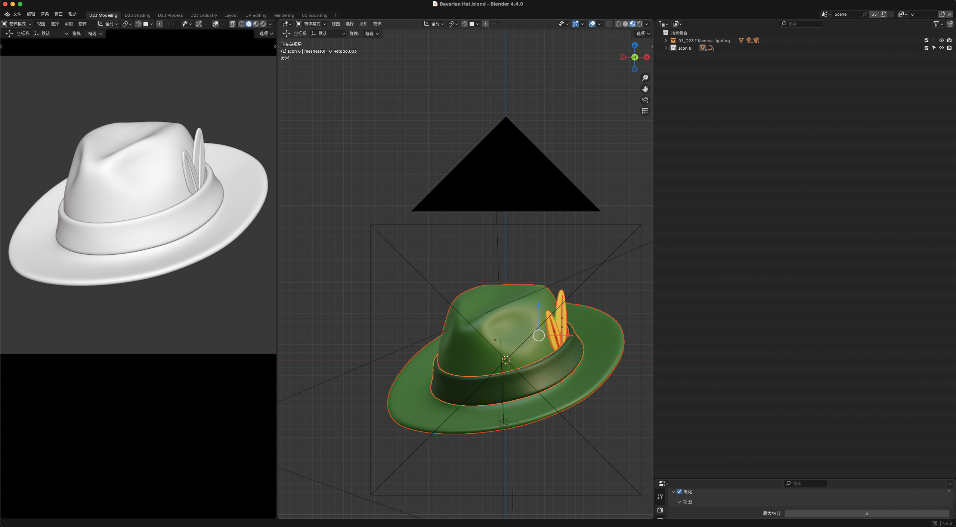Click the zoom magnifier viewport gizmo
This screenshot has width=956, height=527.
pos(645,78)
